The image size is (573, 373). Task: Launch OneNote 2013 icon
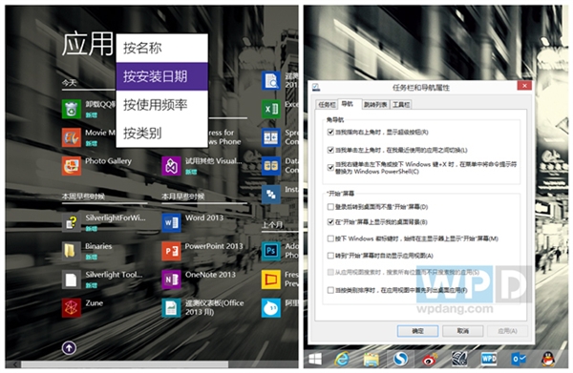tap(171, 280)
